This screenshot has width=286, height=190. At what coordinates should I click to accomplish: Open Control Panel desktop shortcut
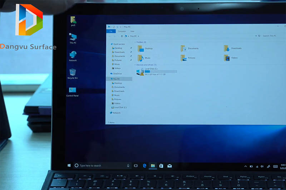tap(73, 92)
